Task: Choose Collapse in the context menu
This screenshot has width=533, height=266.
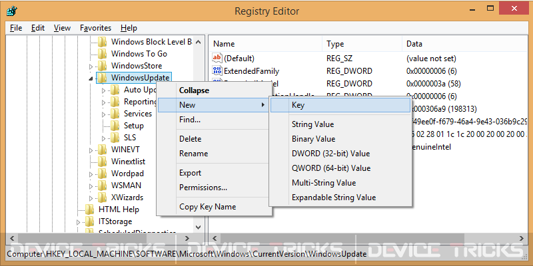Action: click(x=214, y=90)
